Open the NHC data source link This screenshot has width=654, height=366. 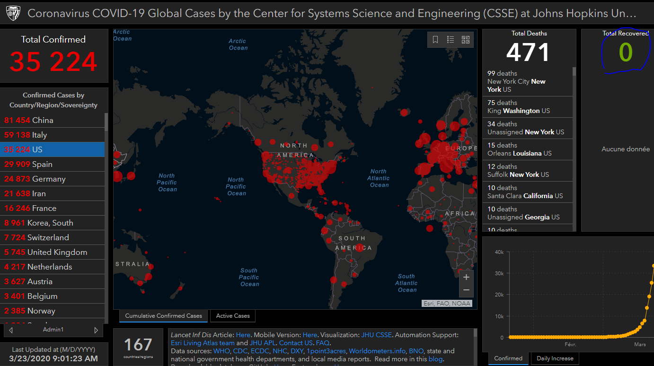pyautogui.click(x=280, y=351)
